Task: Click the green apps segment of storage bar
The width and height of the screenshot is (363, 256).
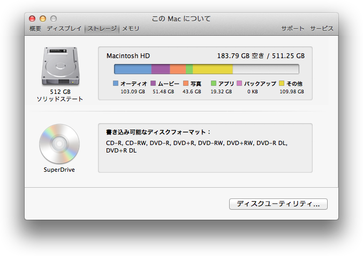Action: 190,69
